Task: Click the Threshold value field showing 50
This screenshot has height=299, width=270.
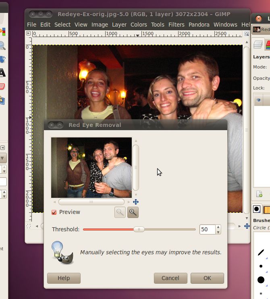Action: coord(208,229)
